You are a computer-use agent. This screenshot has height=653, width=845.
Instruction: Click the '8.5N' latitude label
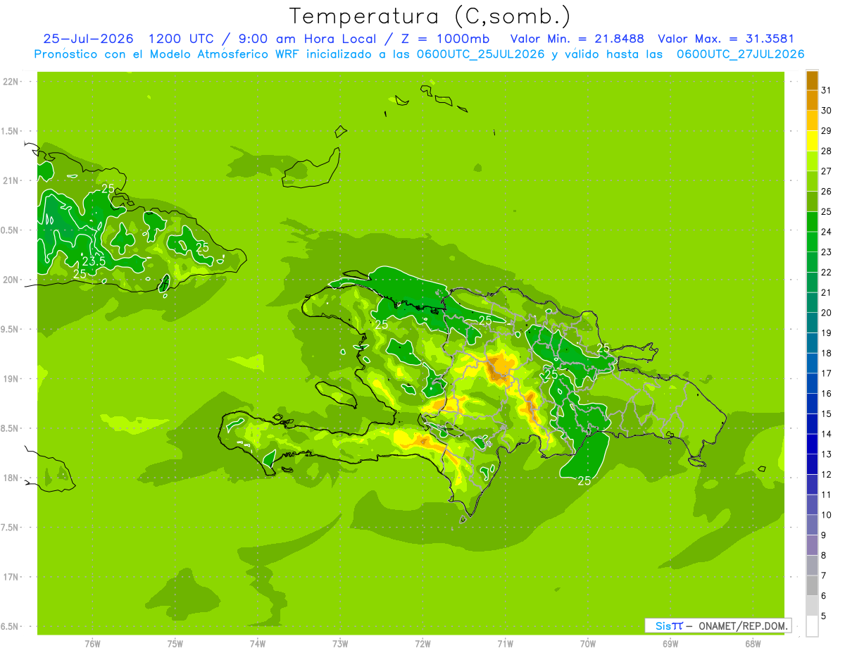[11, 428]
